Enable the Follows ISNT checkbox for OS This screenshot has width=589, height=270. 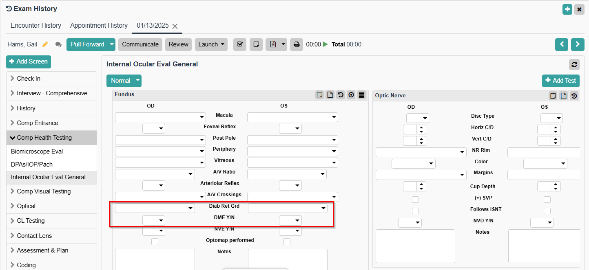547,211
